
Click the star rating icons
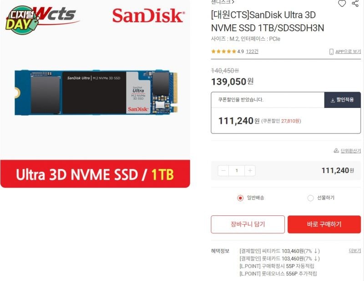pos(223,51)
